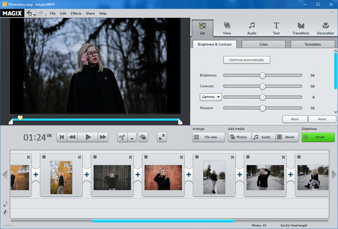Click the undo arrow icon

click(x=29, y=13)
